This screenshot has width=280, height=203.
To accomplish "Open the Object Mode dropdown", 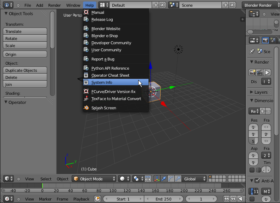I will pos(94,179).
